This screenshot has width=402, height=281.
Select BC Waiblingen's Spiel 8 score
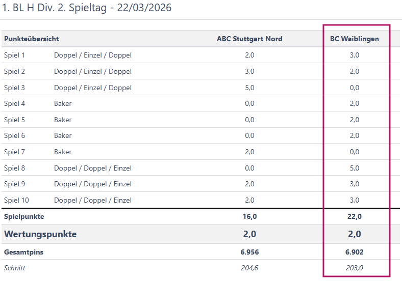(x=355, y=168)
